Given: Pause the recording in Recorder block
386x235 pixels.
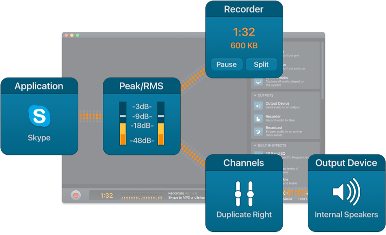Looking at the screenshot, I should pos(226,64).
